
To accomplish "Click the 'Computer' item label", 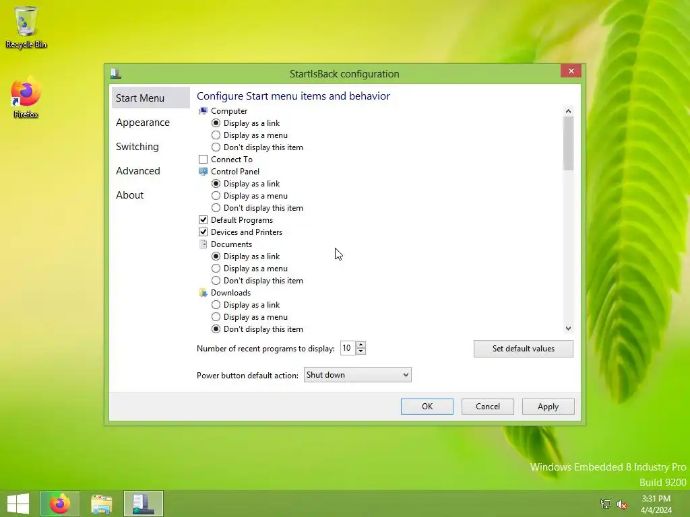I will [x=229, y=111].
